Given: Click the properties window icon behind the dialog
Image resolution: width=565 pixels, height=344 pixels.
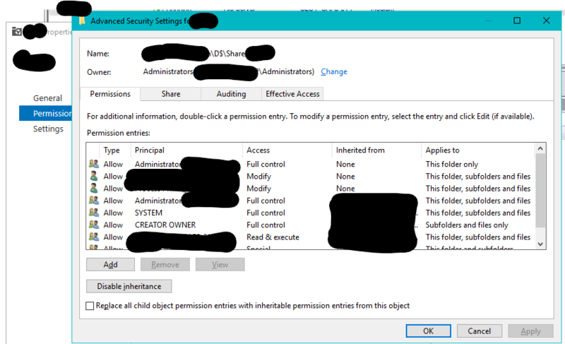Looking at the screenshot, I should pos(16,31).
